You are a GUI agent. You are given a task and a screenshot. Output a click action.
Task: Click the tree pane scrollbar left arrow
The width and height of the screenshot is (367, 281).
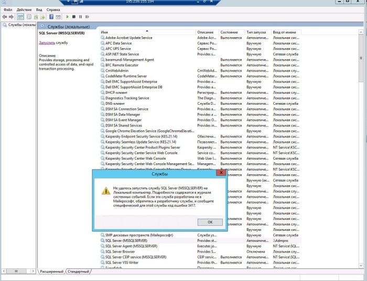point(4,271)
